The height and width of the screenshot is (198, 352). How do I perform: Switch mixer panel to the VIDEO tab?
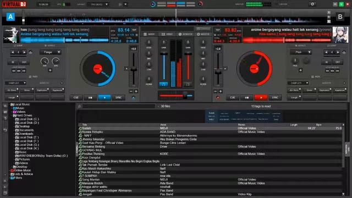click(x=167, y=34)
